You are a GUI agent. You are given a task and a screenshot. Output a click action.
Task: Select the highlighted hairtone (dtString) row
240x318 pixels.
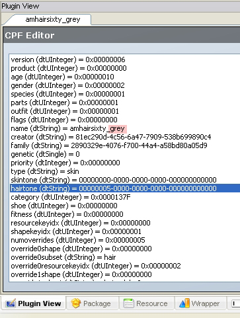coord(125,188)
